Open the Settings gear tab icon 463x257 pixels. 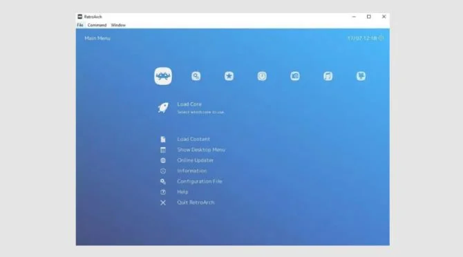click(x=196, y=76)
